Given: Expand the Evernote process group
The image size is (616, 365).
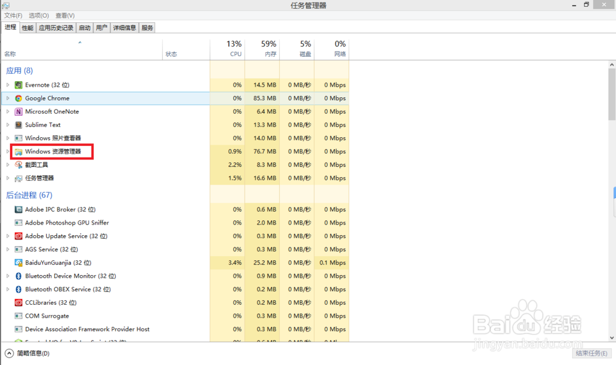Looking at the screenshot, I should [7, 85].
